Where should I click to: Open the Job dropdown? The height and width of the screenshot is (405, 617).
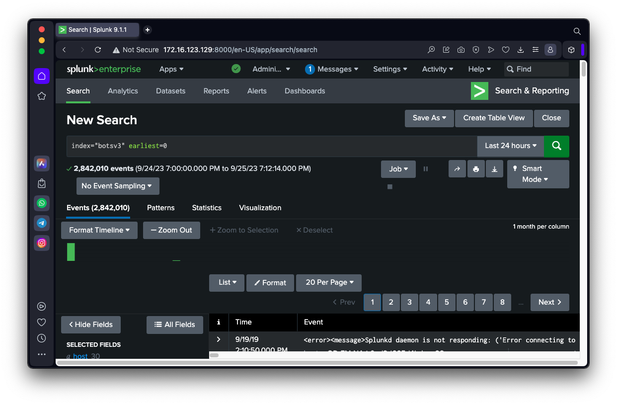pyautogui.click(x=398, y=169)
